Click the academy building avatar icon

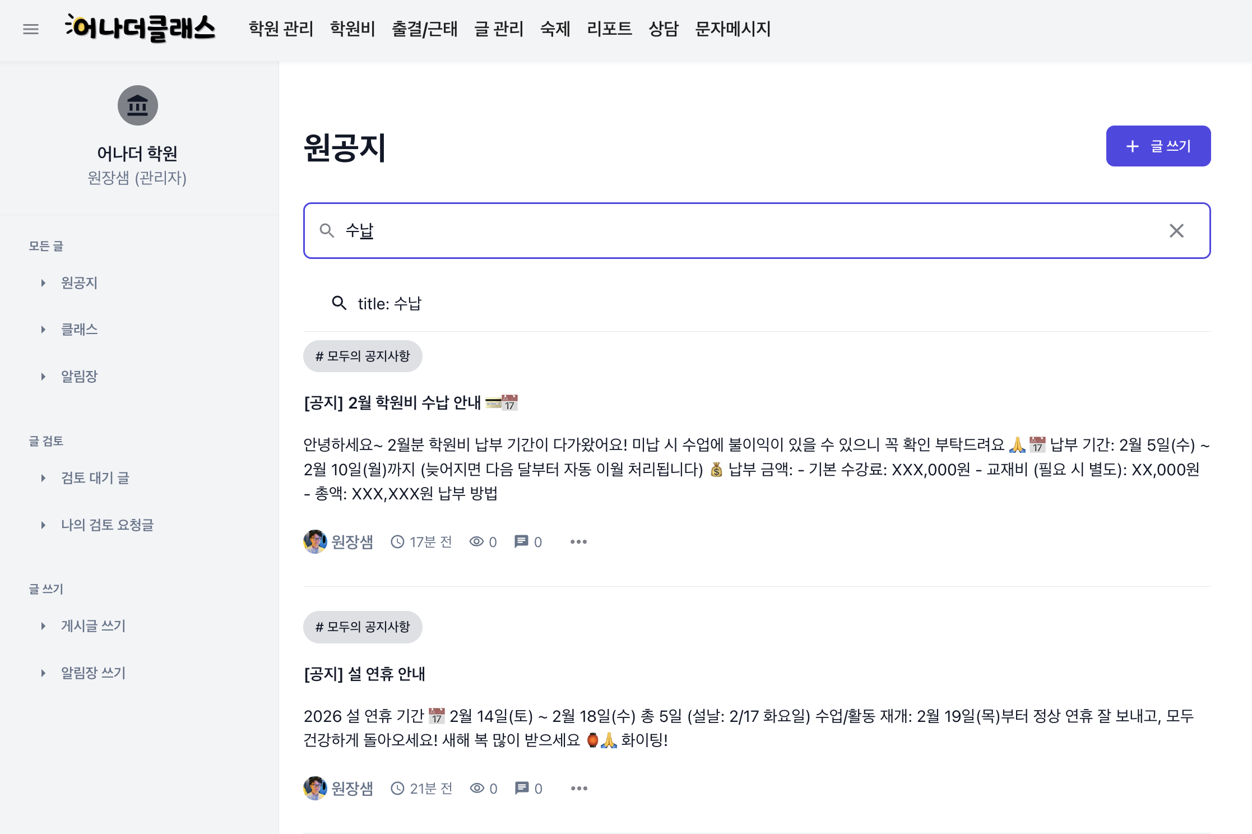137,105
